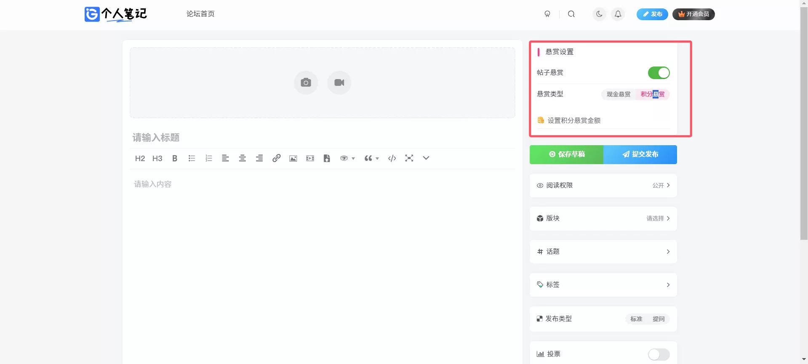Insert a code block
The width and height of the screenshot is (808, 364).
tap(392, 158)
